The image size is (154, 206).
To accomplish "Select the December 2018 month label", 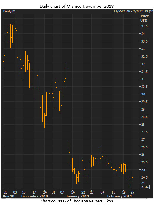I will point(34,196).
